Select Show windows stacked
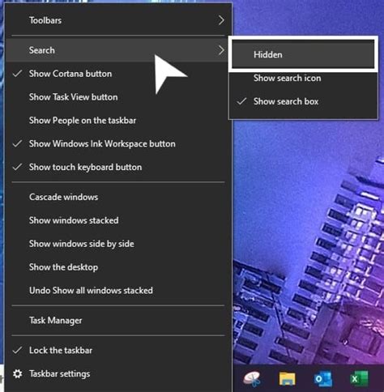Viewport: 384px width, 392px height. [118, 220]
